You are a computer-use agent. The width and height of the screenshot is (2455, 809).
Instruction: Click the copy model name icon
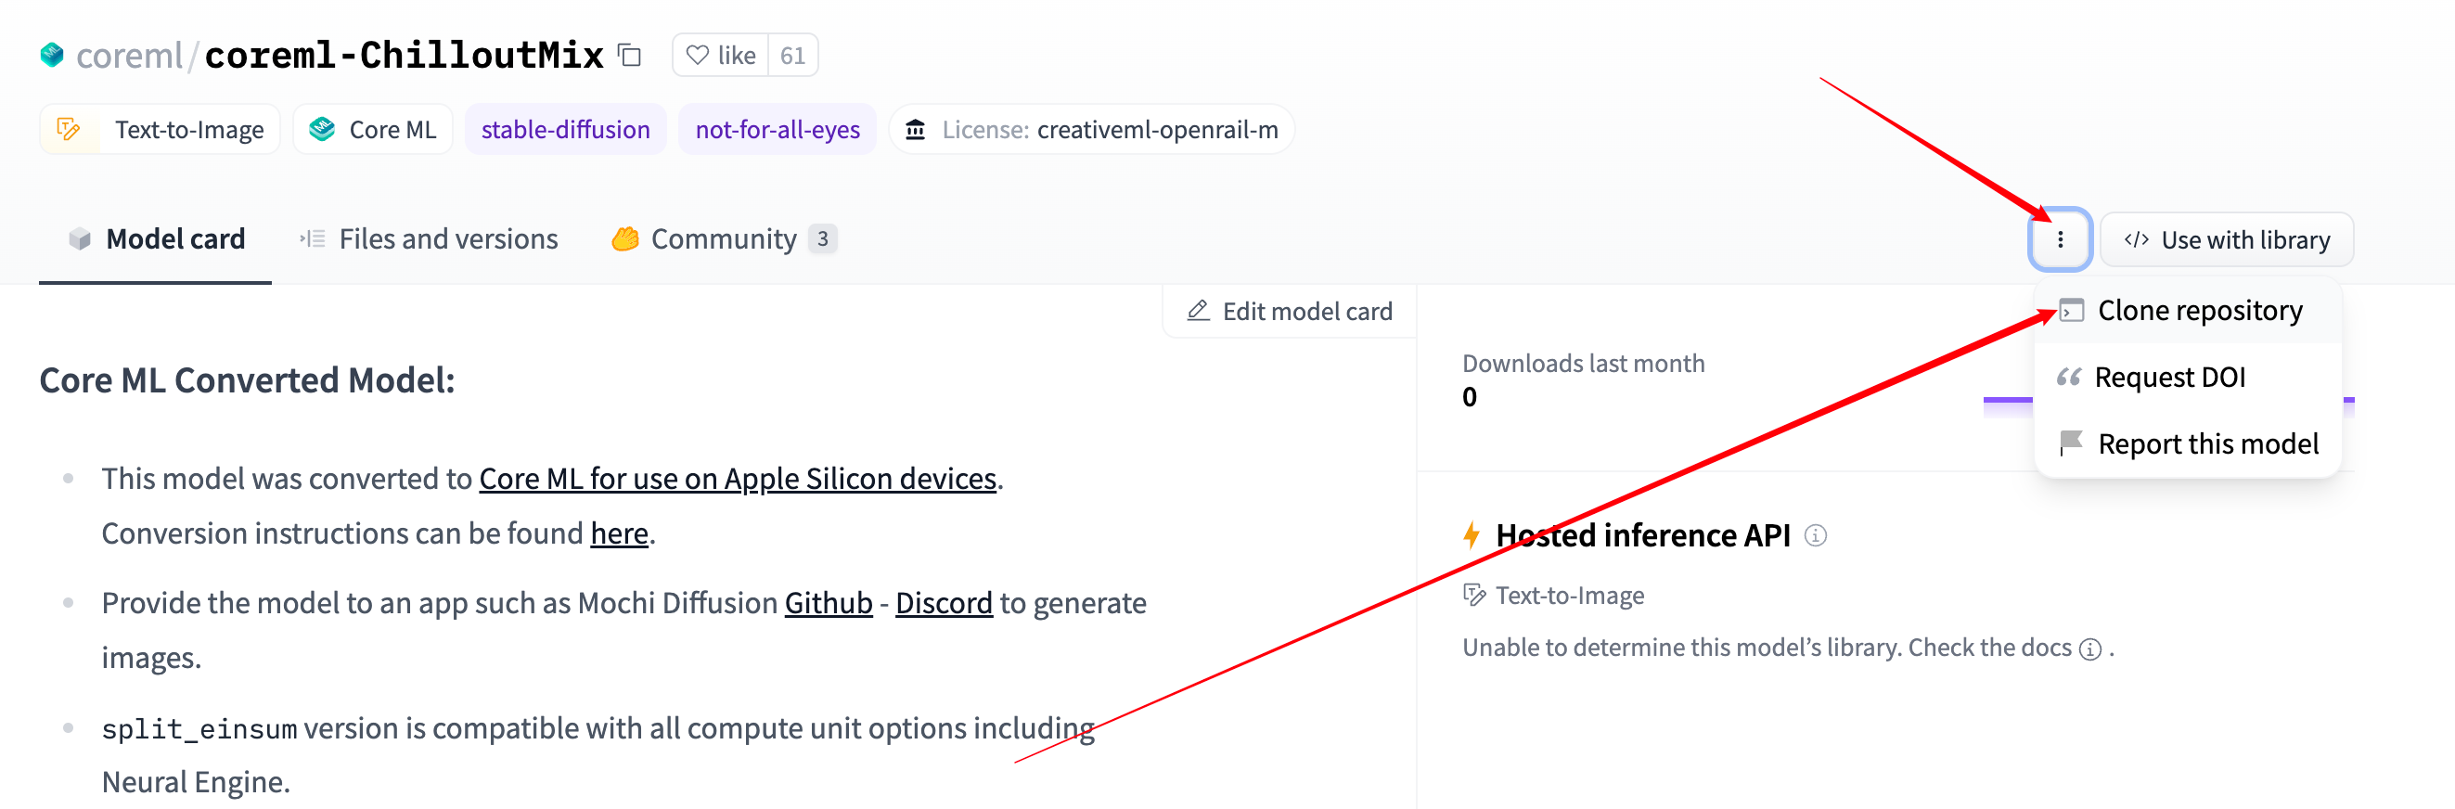(x=629, y=56)
